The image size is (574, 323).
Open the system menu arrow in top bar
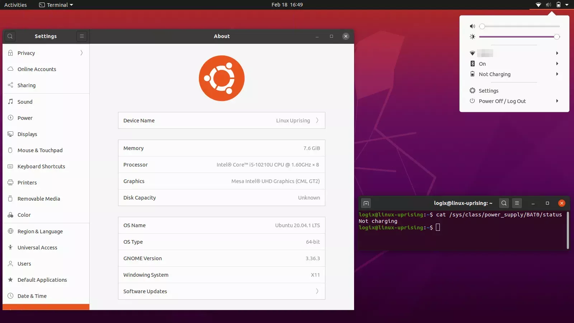[x=567, y=5]
